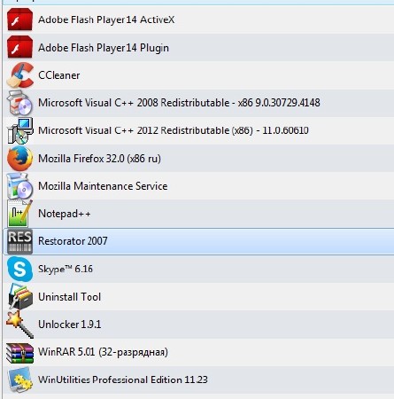This screenshot has width=394, height=399.
Task: Select 'WinUtilities Professional Edition 11.23' entry
Action: [x=123, y=379]
